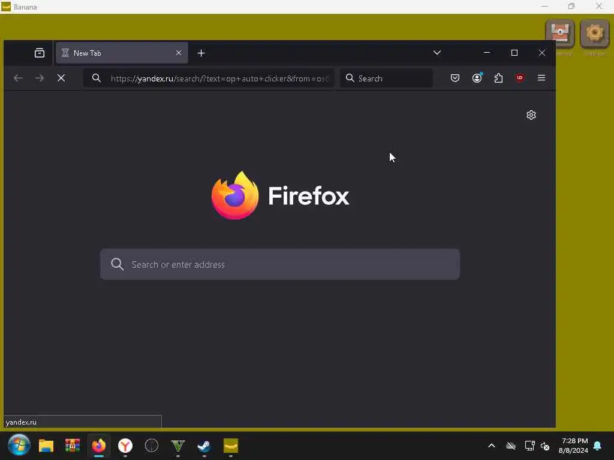
Task: Click the magnifier icon in address bar
Action: [97, 78]
